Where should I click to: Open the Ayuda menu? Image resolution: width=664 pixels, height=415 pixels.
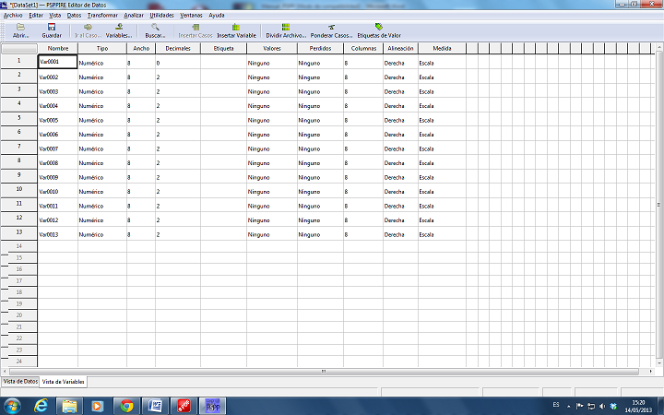point(217,16)
